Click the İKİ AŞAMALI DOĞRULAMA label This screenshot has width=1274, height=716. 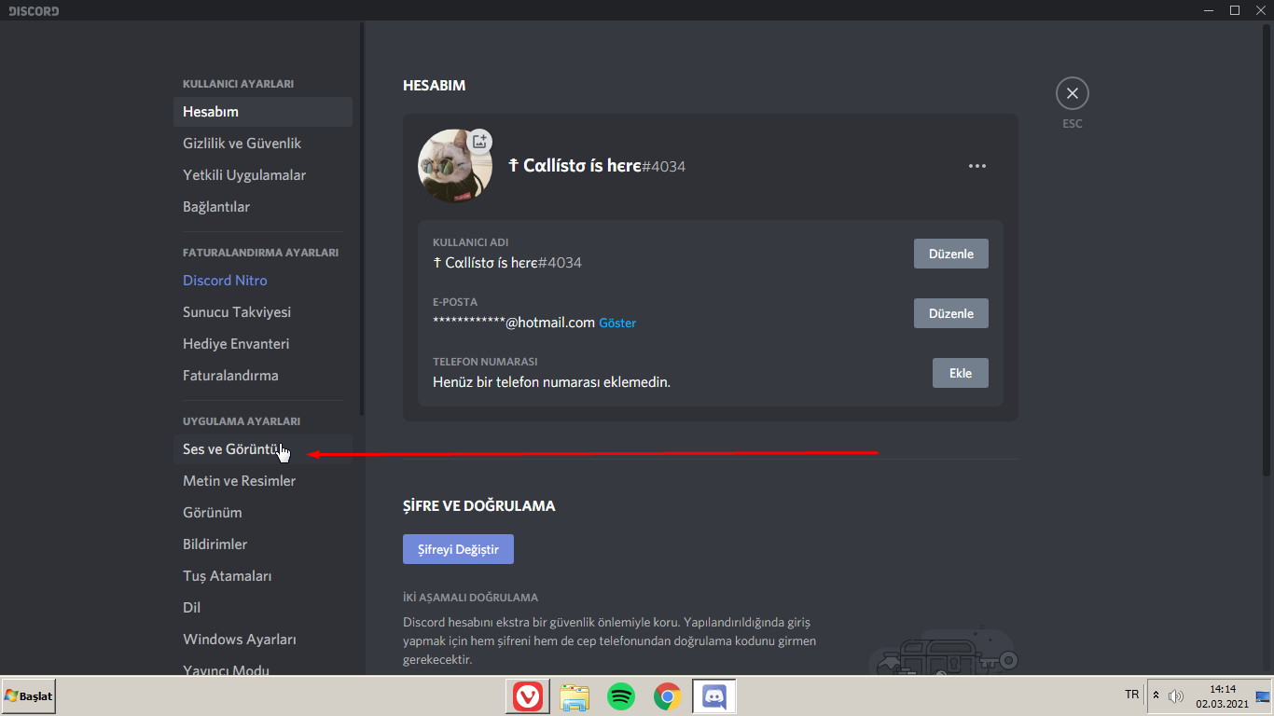click(x=470, y=598)
